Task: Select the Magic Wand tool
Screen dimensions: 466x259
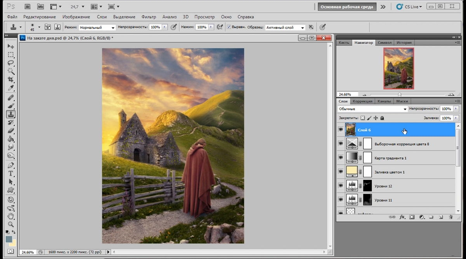Action: pos(11,71)
